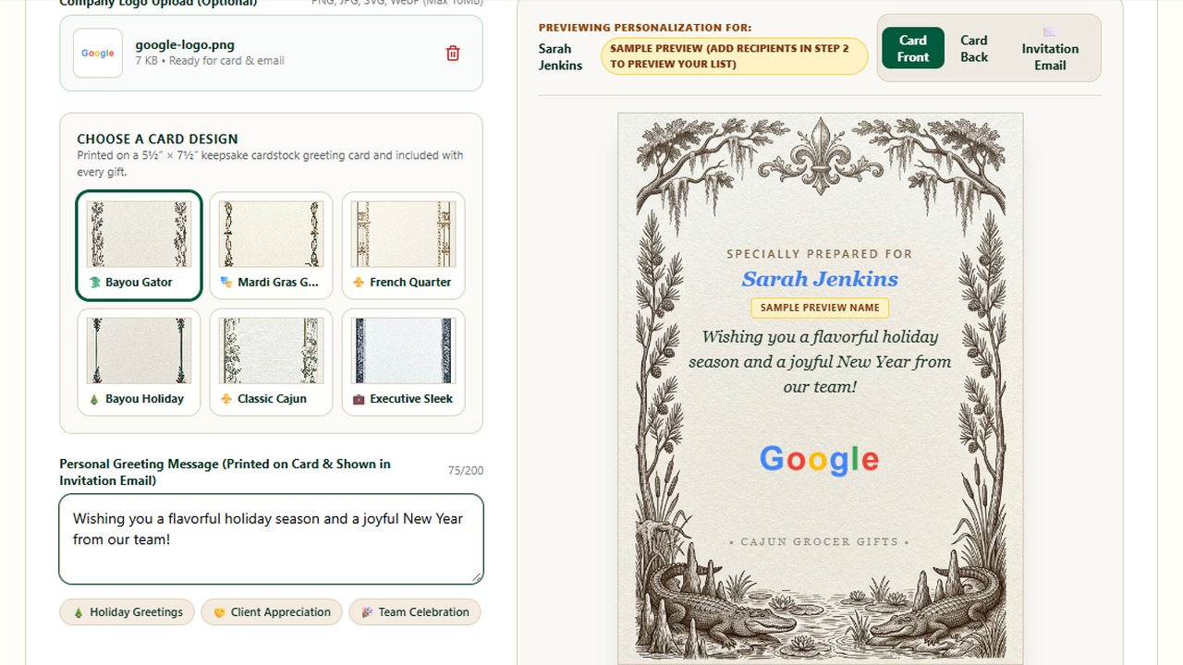Image resolution: width=1183 pixels, height=665 pixels.
Task: Click the alligator icon beside Bayou Gator
Action: pyautogui.click(x=94, y=283)
